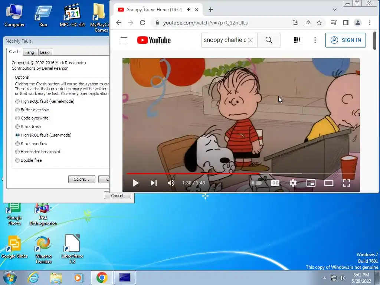
Task: Open Chrome media controls icon
Action: point(334,23)
